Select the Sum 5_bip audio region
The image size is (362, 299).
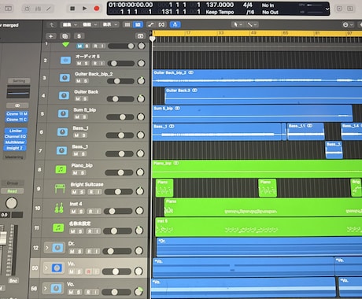[x=253, y=113]
